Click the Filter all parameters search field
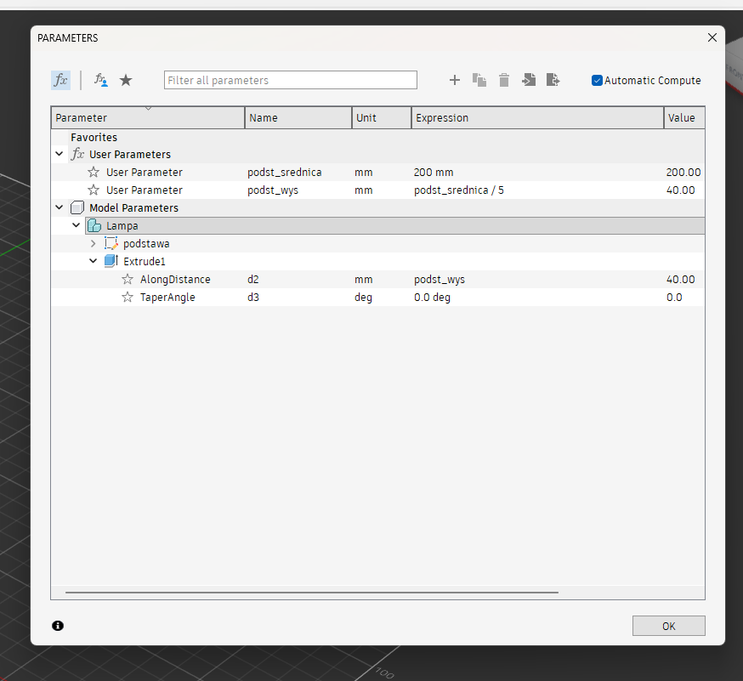The height and width of the screenshot is (681, 743). 290,80
